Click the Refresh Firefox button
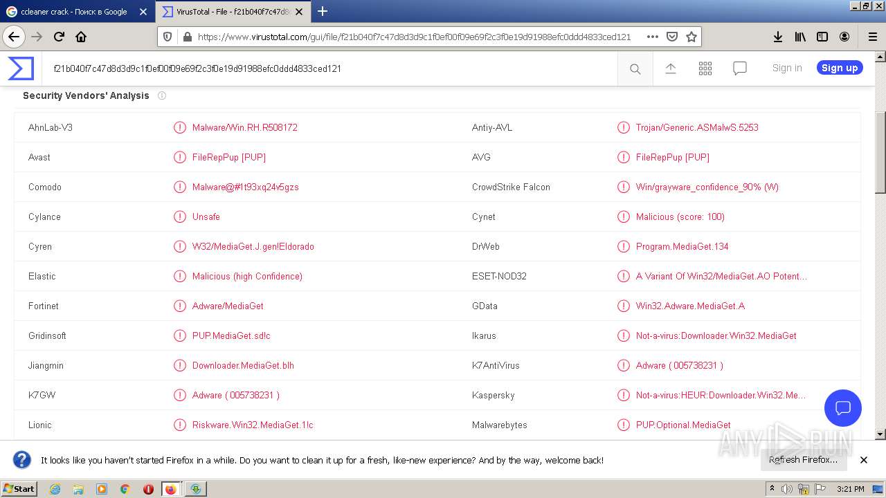Image resolution: width=886 pixels, height=498 pixels. coord(803,459)
